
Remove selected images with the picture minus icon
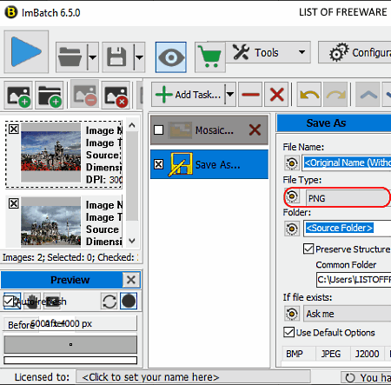coord(84,95)
